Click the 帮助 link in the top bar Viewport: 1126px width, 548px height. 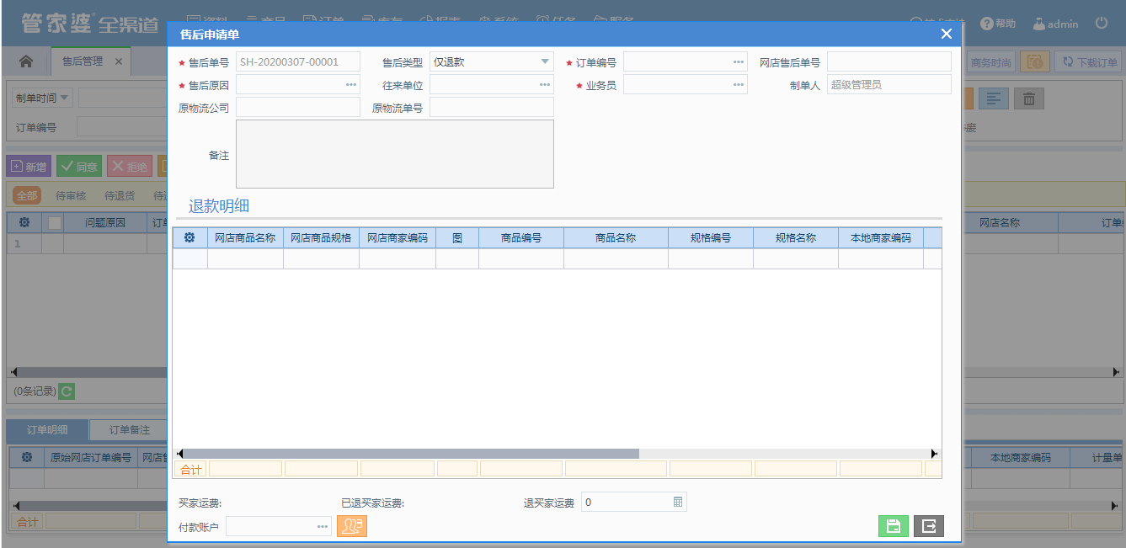click(998, 24)
